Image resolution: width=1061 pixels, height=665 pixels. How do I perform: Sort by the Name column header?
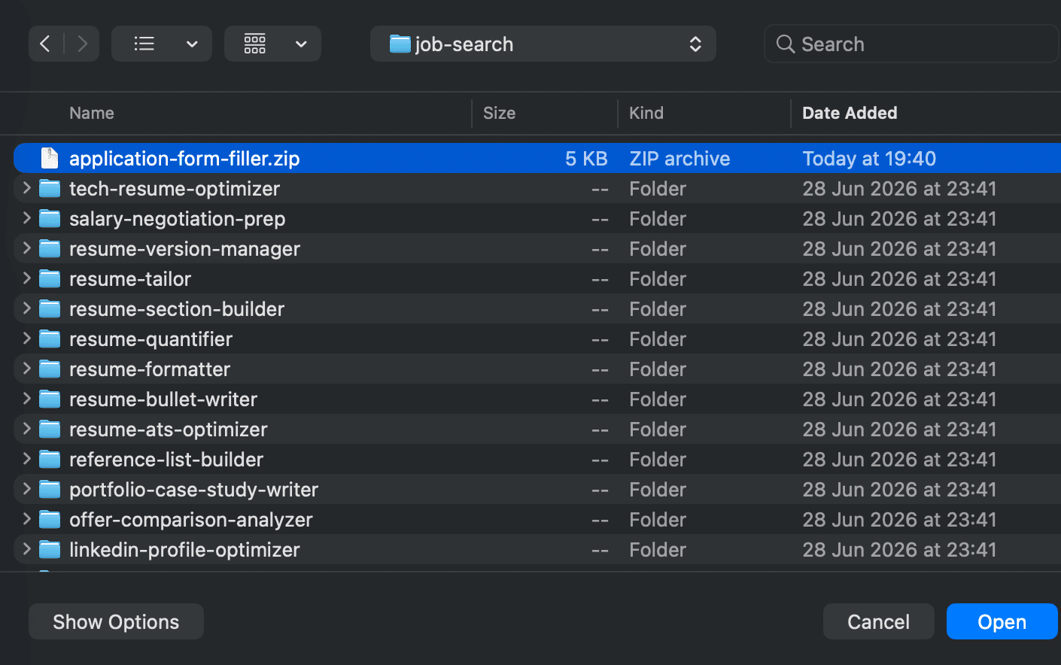click(92, 113)
